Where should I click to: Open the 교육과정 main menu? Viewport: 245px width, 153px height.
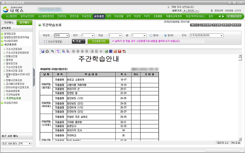point(99,16)
